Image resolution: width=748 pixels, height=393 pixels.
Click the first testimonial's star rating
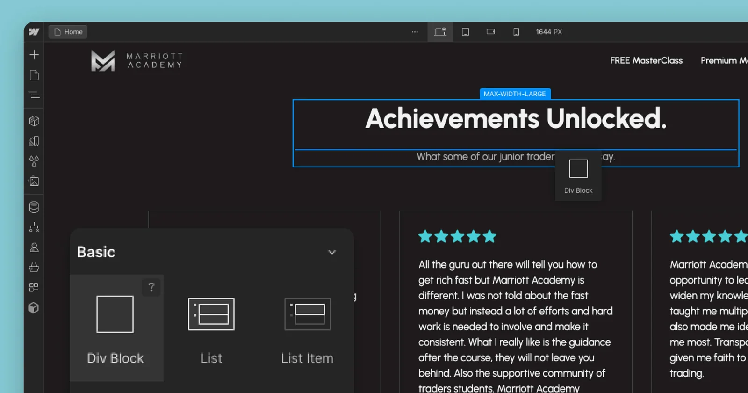[457, 236]
